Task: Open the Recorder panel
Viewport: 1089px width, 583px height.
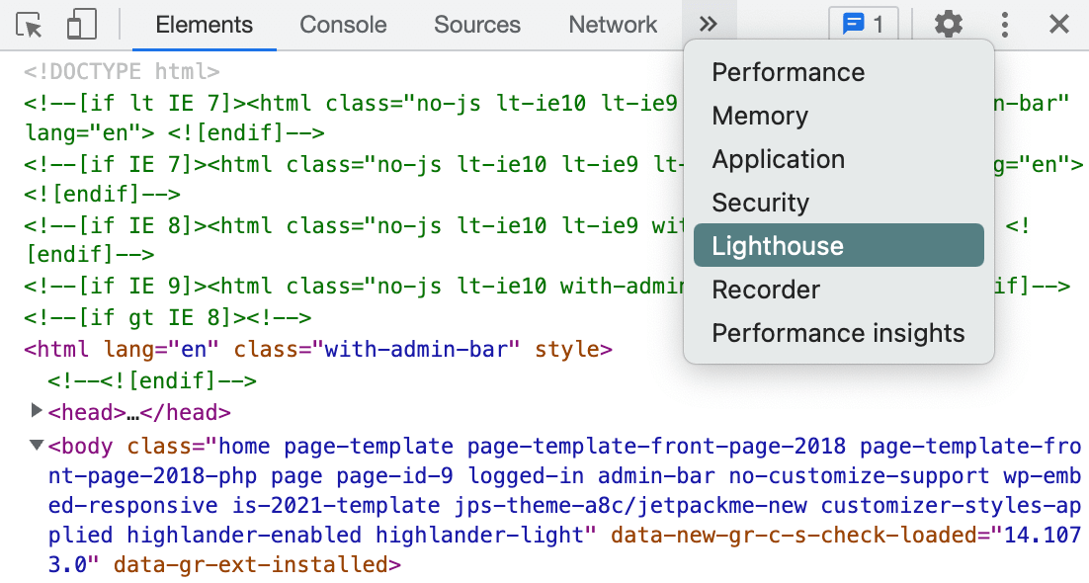Action: click(x=765, y=289)
